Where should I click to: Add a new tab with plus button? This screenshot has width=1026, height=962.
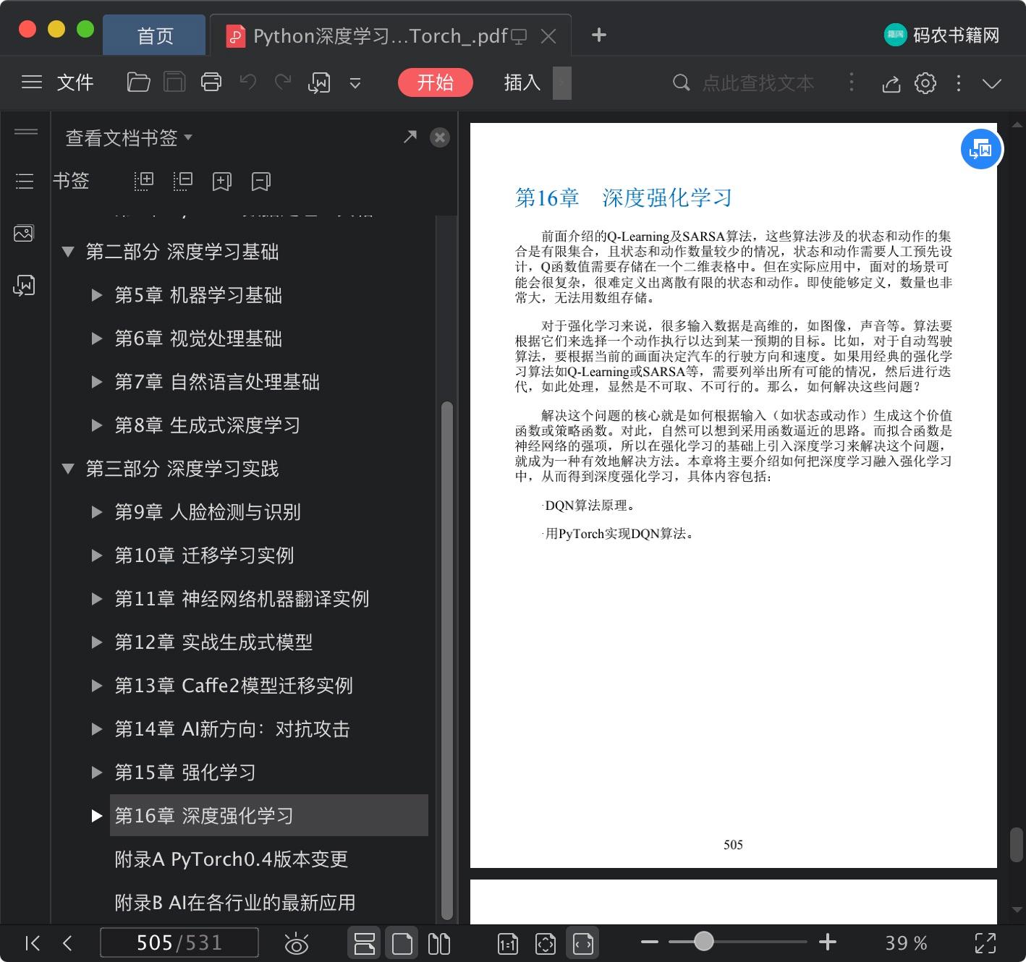coord(599,35)
